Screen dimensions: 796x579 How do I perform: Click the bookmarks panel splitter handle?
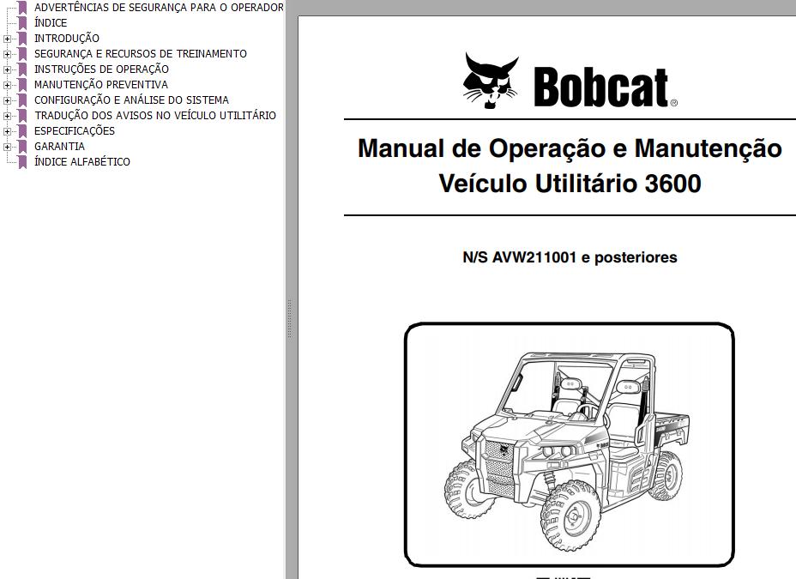click(289, 319)
